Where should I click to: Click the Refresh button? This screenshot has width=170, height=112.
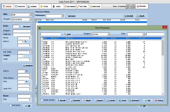pyautogui.click(x=134, y=100)
